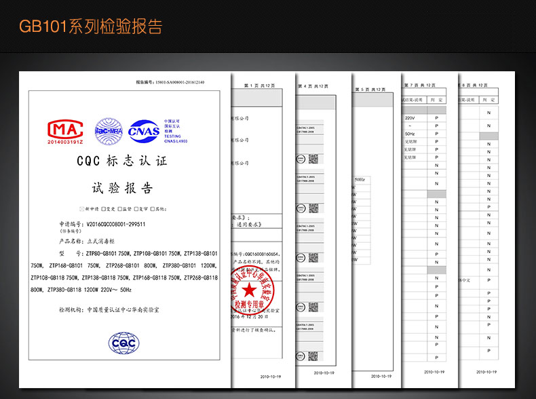
Task: Click the red CMA certification logo
Action: coord(64,130)
